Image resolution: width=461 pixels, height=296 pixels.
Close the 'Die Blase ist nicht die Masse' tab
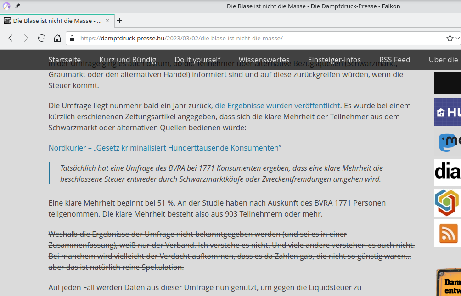click(107, 21)
